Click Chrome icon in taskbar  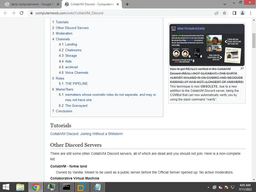pos(36,187)
